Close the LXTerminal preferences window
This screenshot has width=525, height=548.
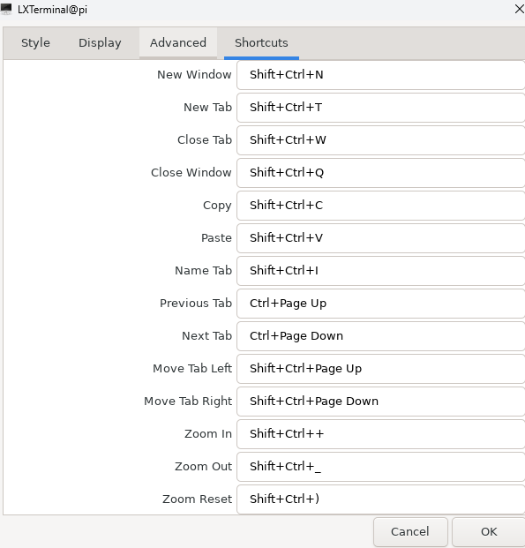519,9
